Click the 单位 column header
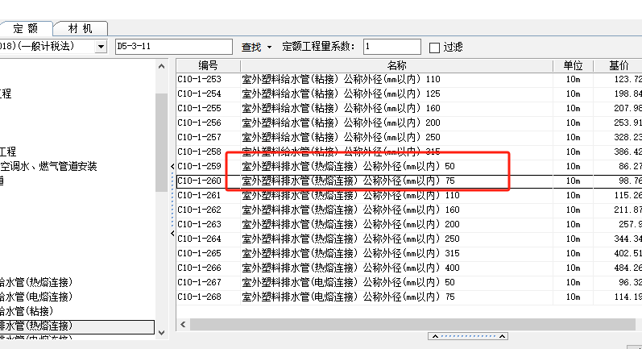This screenshot has height=349, width=642. coord(573,65)
